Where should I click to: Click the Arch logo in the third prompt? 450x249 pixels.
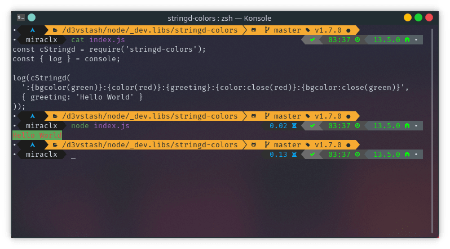(x=33, y=145)
